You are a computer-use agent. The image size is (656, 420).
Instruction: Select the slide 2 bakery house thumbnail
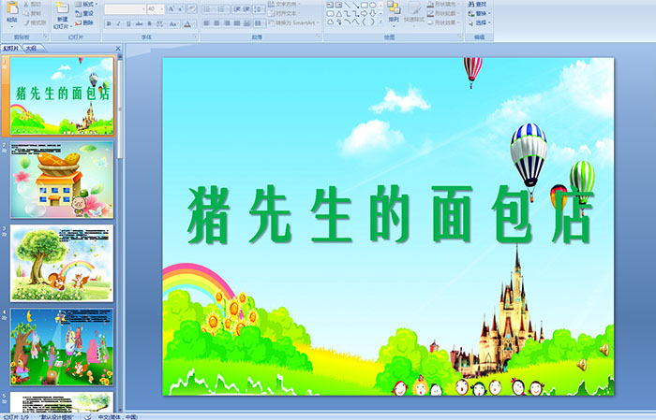62,179
